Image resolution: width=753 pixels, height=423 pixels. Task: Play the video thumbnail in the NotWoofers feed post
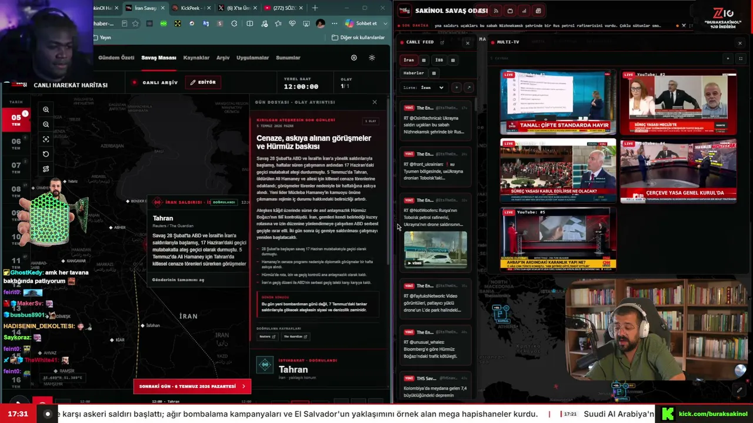click(435, 250)
